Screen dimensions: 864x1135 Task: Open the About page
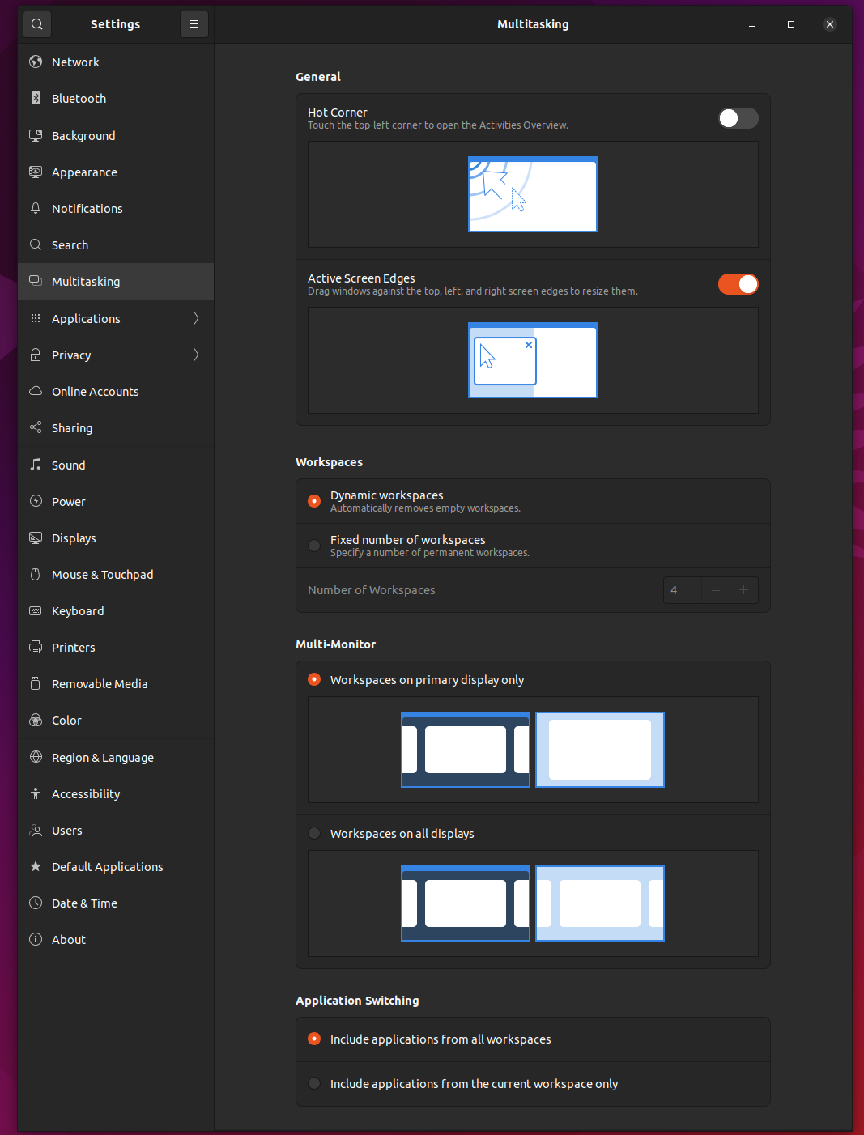pos(68,939)
